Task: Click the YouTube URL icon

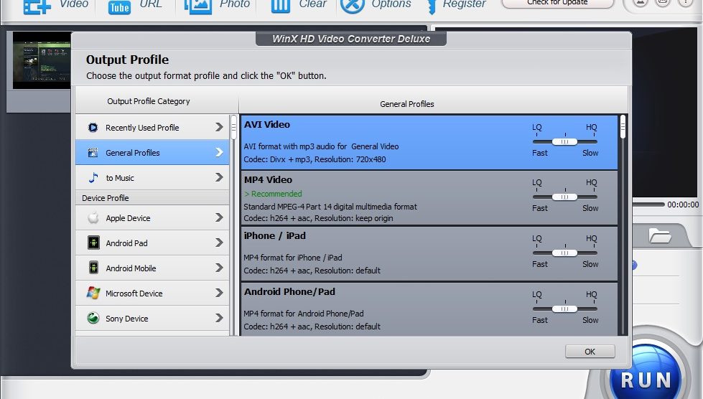Action: tap(119, 6)
